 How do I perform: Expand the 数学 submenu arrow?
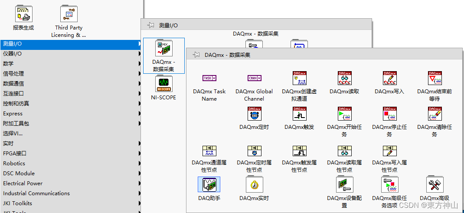tap(139, 64)
